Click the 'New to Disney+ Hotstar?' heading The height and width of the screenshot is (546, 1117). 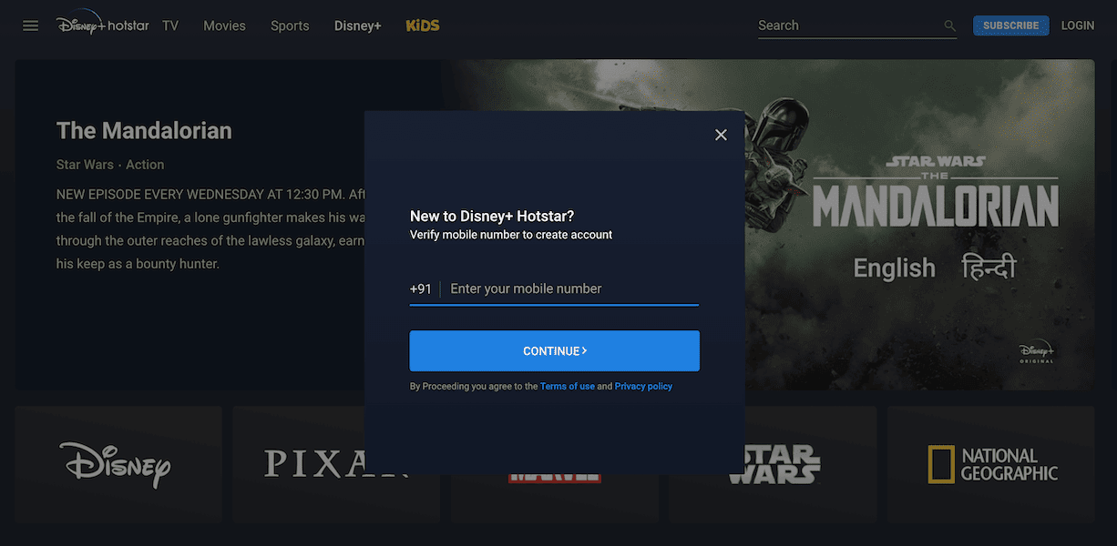(x=492, y=216)
